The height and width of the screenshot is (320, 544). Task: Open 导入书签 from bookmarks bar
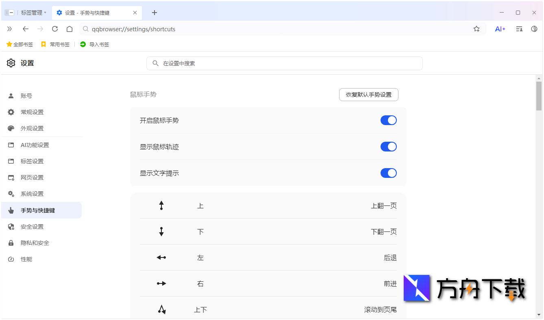[94, 44]
